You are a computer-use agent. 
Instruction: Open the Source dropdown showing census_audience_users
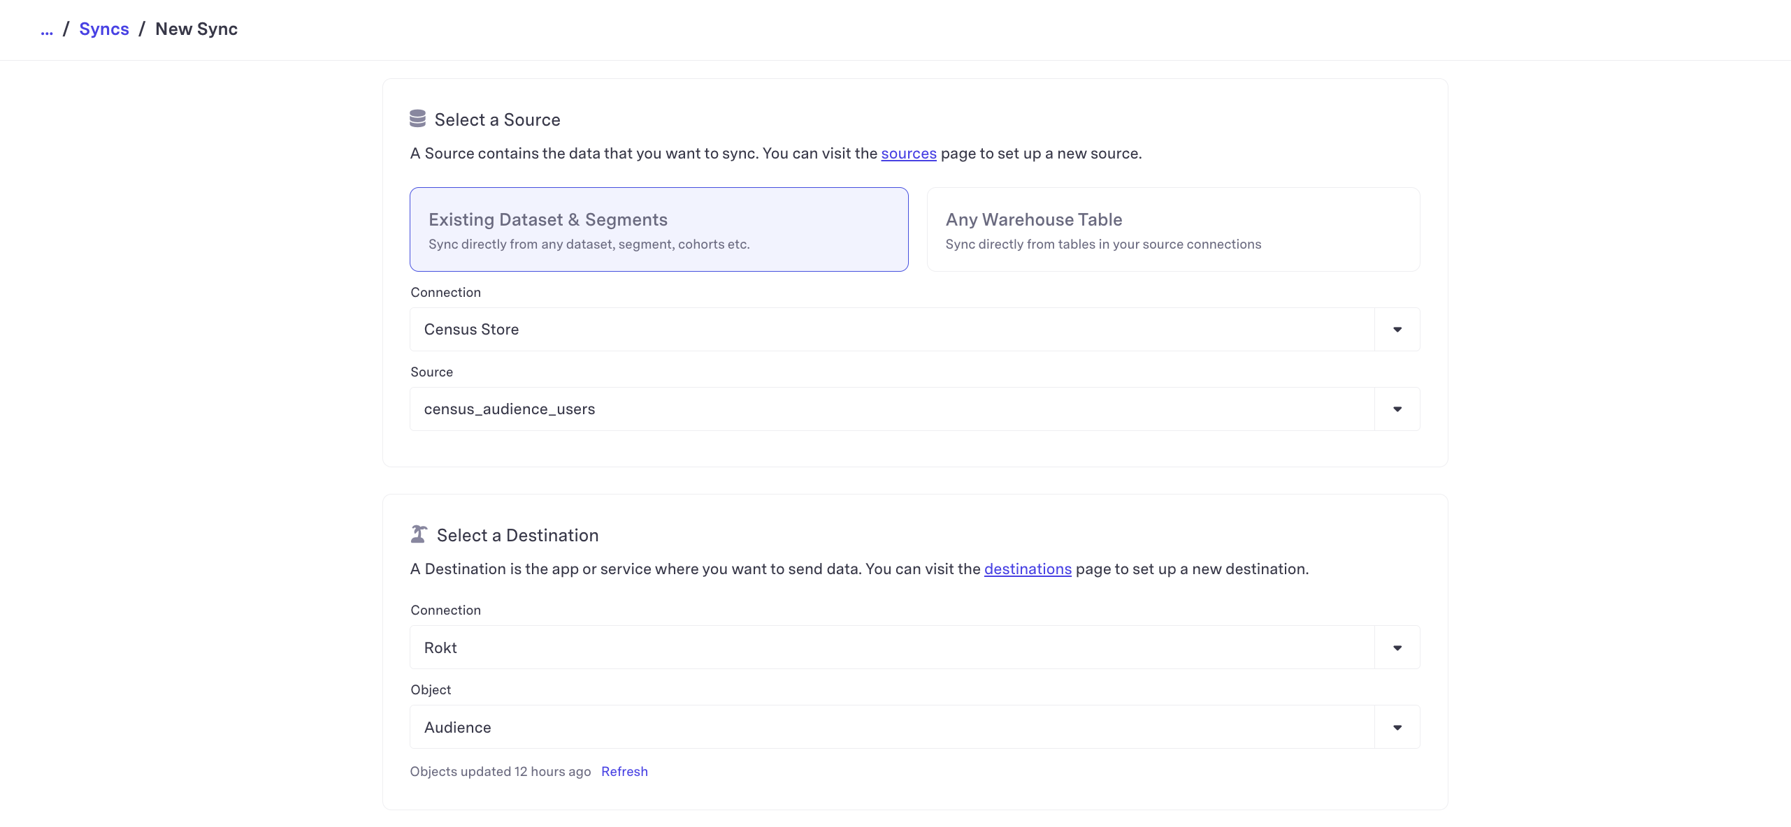pos(891,409)
